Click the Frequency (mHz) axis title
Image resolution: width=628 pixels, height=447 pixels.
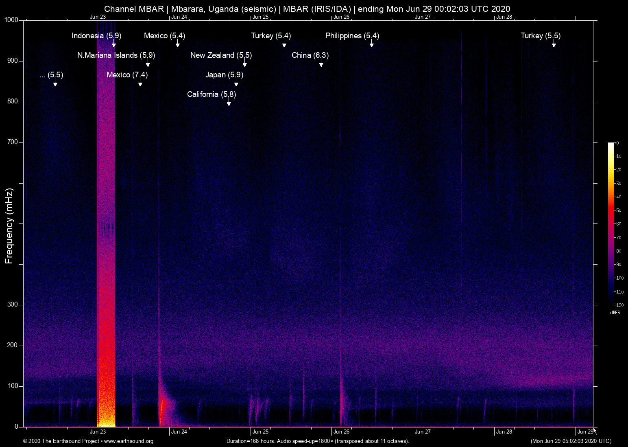coord(9,226)
